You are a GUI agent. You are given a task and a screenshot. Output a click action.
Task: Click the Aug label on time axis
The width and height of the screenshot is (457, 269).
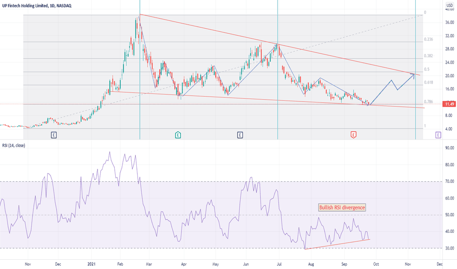point(311,264)
